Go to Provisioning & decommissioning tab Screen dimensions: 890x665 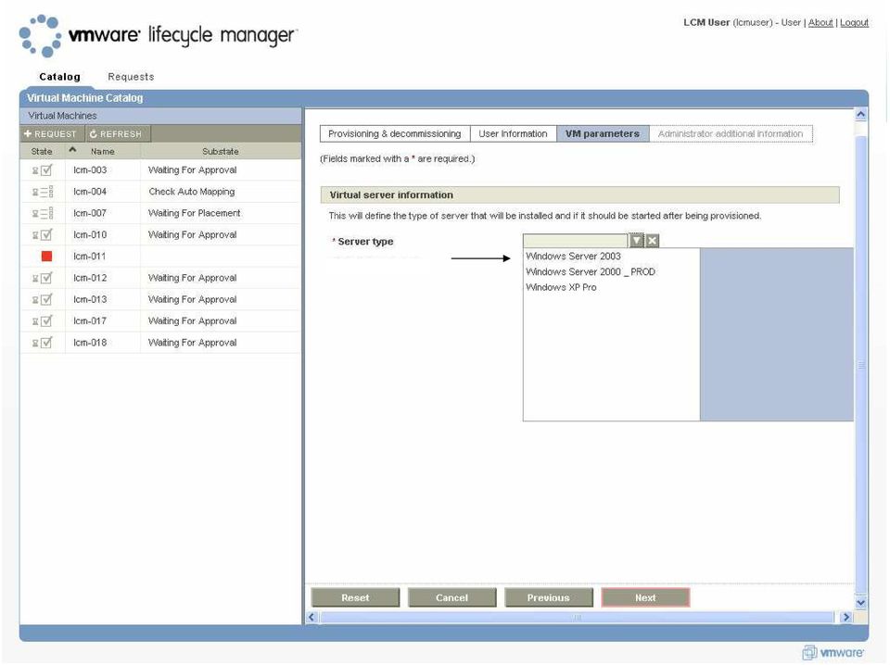395,133
